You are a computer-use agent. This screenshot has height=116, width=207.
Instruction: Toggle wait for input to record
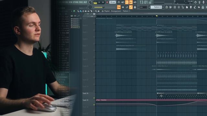tap(123, 2)
